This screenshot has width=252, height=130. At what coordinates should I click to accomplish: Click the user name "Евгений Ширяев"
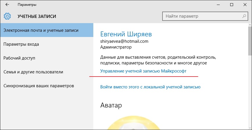[126, 34]
